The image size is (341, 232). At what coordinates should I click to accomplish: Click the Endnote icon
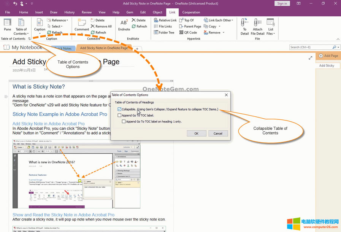pyautogui.click(x=124, y=24)
